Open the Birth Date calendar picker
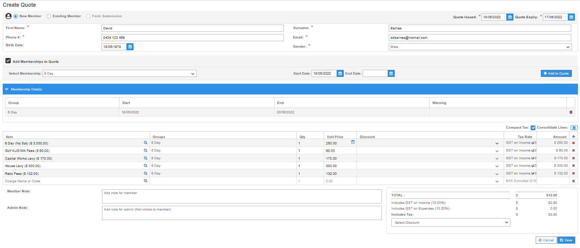580x248 pixels. 130,47
